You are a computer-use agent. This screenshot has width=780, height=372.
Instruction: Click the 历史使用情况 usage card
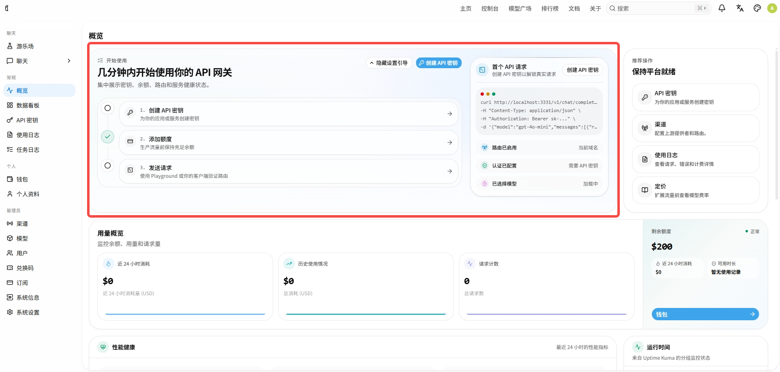pyautogui.click(x=366, y=287)
